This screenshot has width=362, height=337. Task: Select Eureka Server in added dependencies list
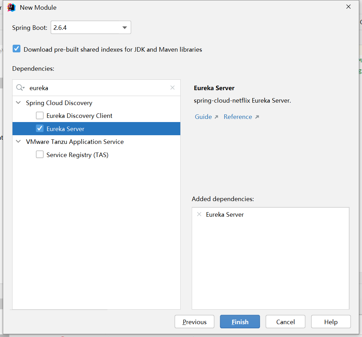pyautogui.click(x=225, y=215)
